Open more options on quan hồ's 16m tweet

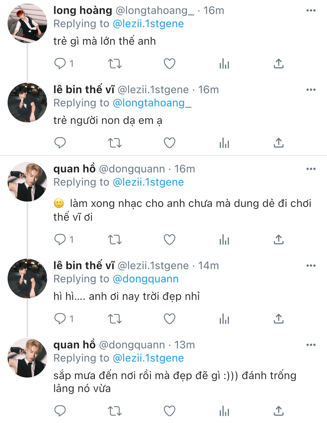click(311, 169)
